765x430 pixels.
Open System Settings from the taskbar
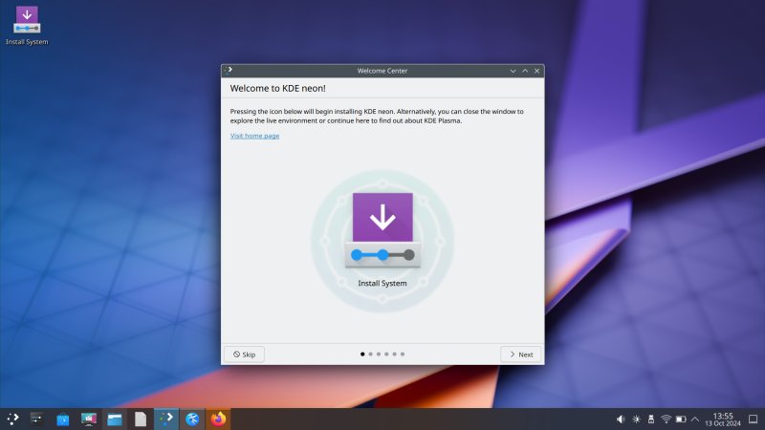(x=37, y=419)
